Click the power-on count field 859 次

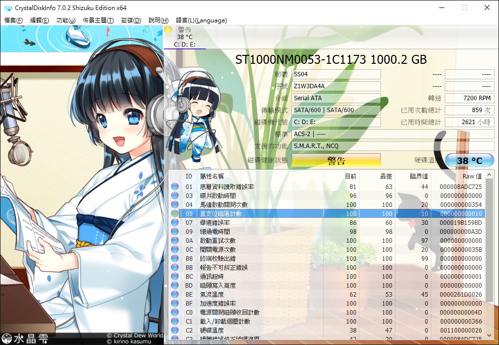tap(470, 110)
